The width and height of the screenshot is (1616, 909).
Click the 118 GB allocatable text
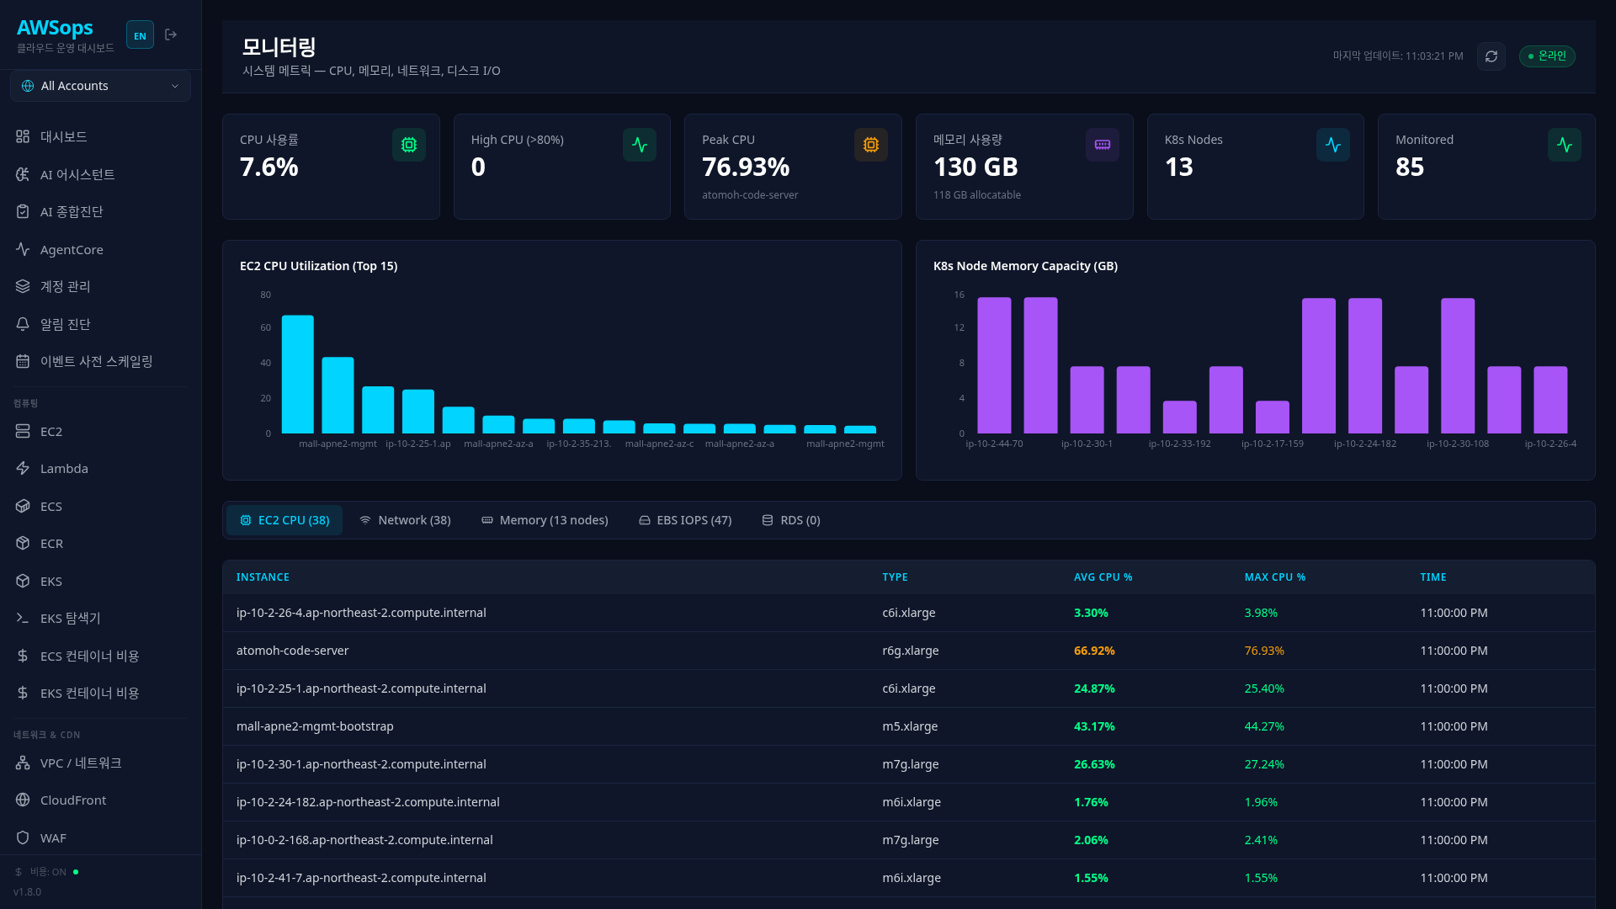976,195
